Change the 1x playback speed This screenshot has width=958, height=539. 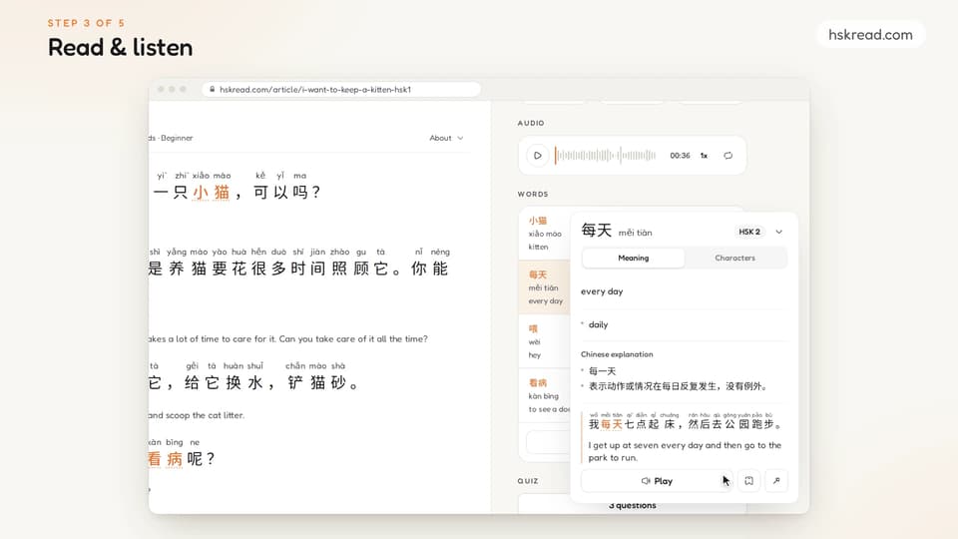pyautogui.click(x=704, y=156)
